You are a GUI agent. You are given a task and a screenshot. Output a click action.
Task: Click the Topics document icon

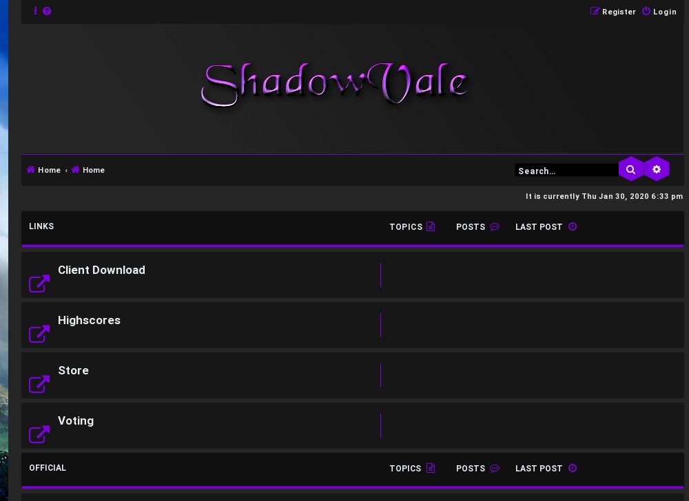(x=430, y=226)
